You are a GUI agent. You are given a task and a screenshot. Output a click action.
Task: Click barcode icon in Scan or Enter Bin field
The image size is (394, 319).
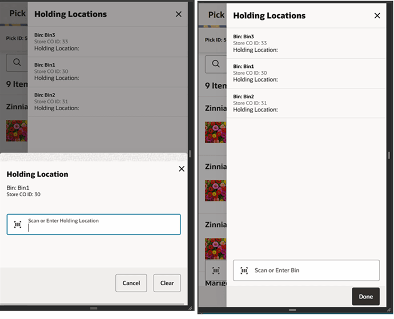[244, 270]
